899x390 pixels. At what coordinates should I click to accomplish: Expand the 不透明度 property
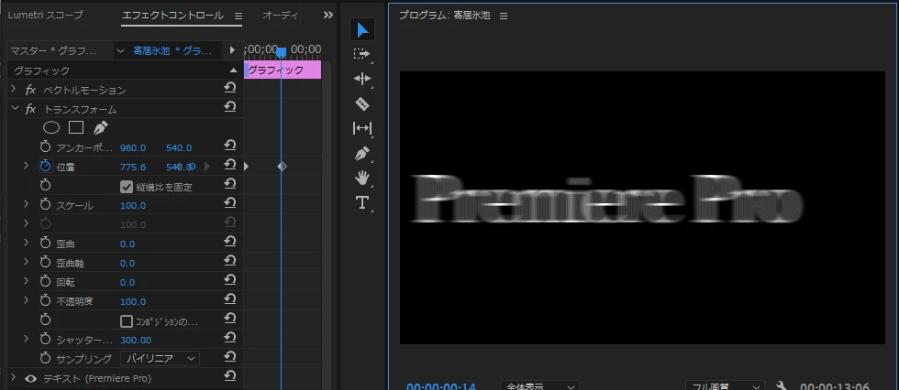coord(26,300)
